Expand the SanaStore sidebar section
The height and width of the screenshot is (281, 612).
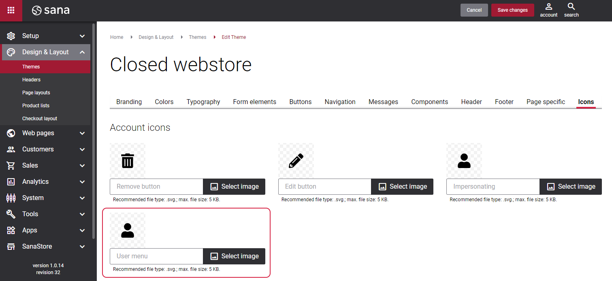tap(46, 246)
